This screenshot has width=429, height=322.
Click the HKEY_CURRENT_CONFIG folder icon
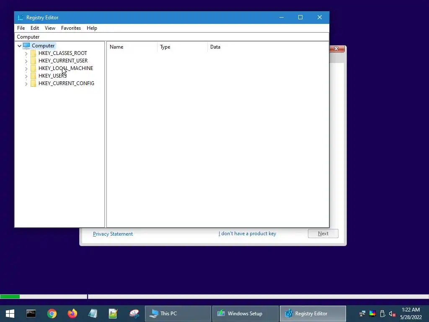[33, 83]
